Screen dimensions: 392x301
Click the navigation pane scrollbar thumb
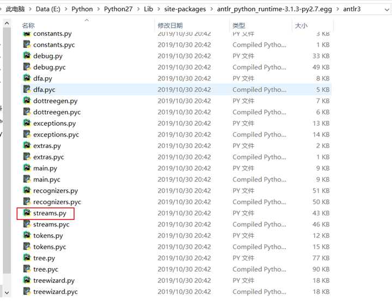click(x=7, y=150)
